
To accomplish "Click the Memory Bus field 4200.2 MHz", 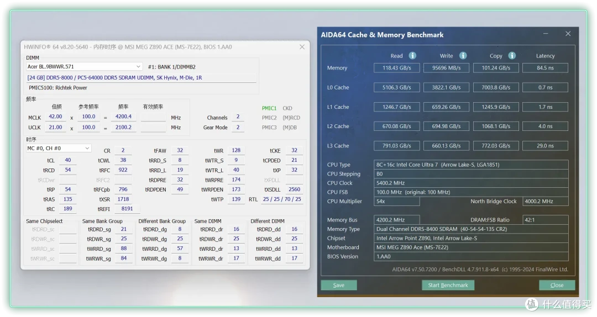I will point(397,220).
